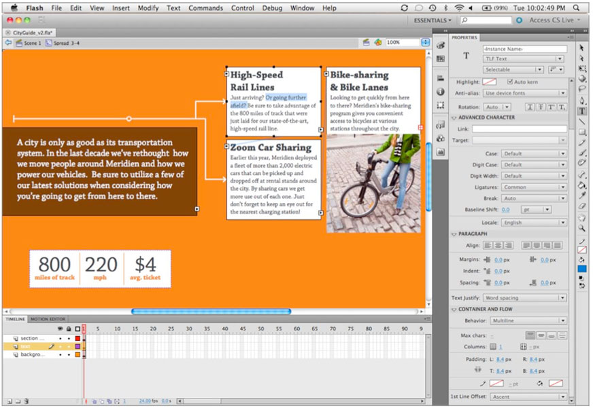
Task: Select the Deco tool
Action: (581, 163)
